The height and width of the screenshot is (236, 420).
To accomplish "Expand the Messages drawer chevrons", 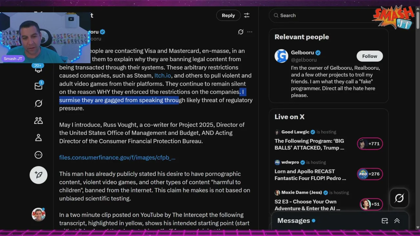I will [x=397, y=221].
